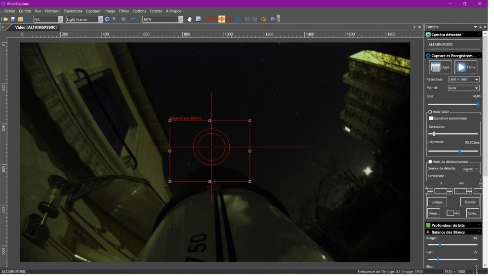
Task: Open the Opérations menu
Action: pos(73,11)
